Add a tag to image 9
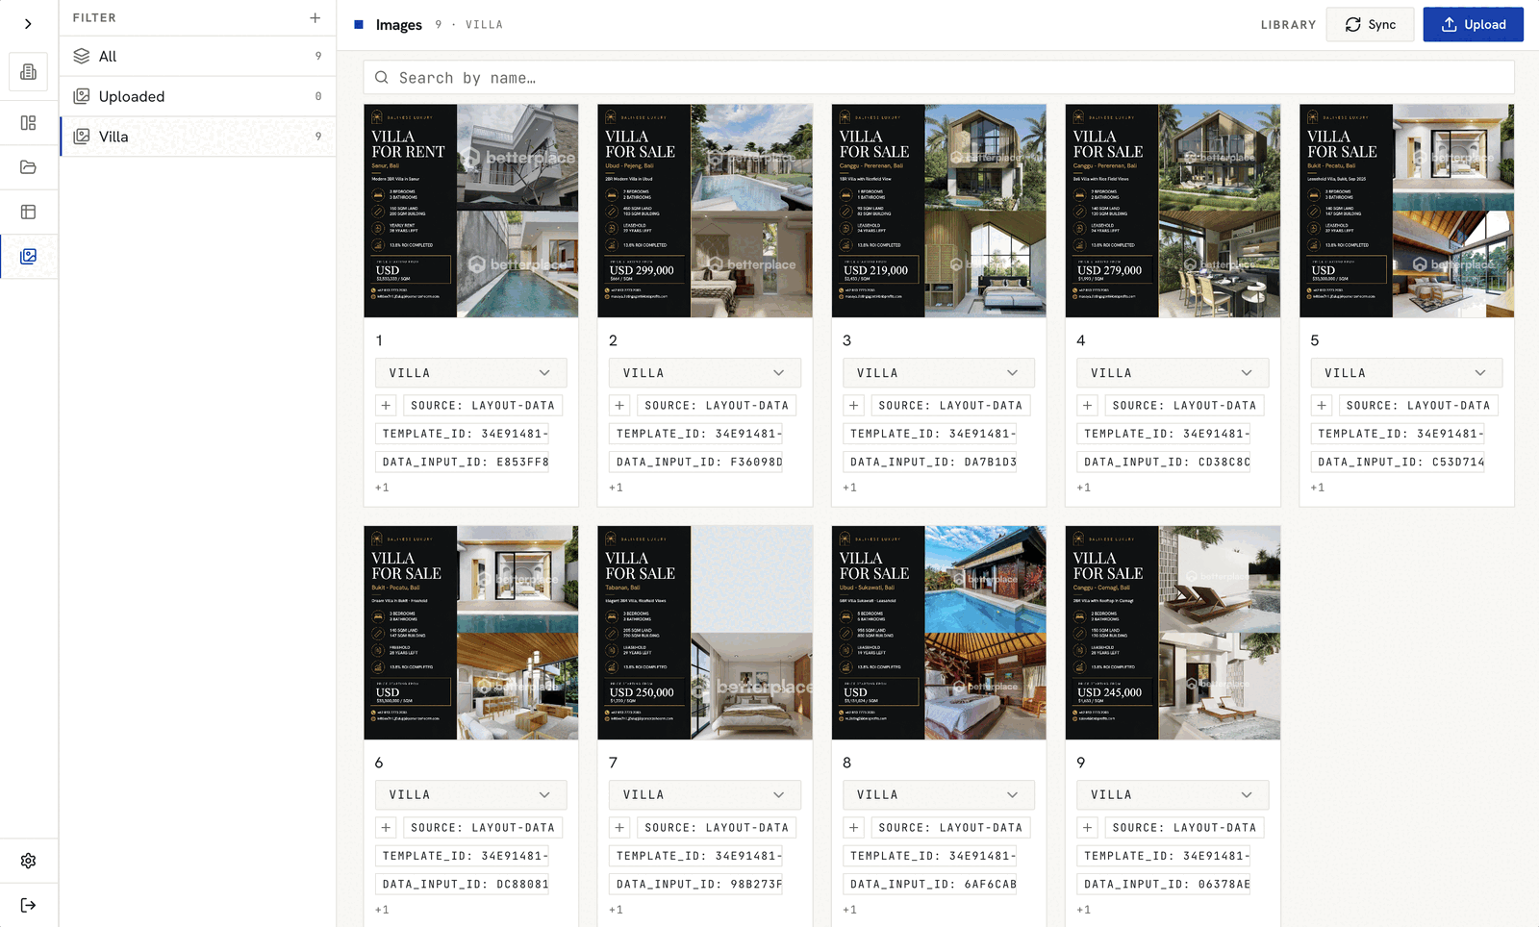 pos(1087,828)
